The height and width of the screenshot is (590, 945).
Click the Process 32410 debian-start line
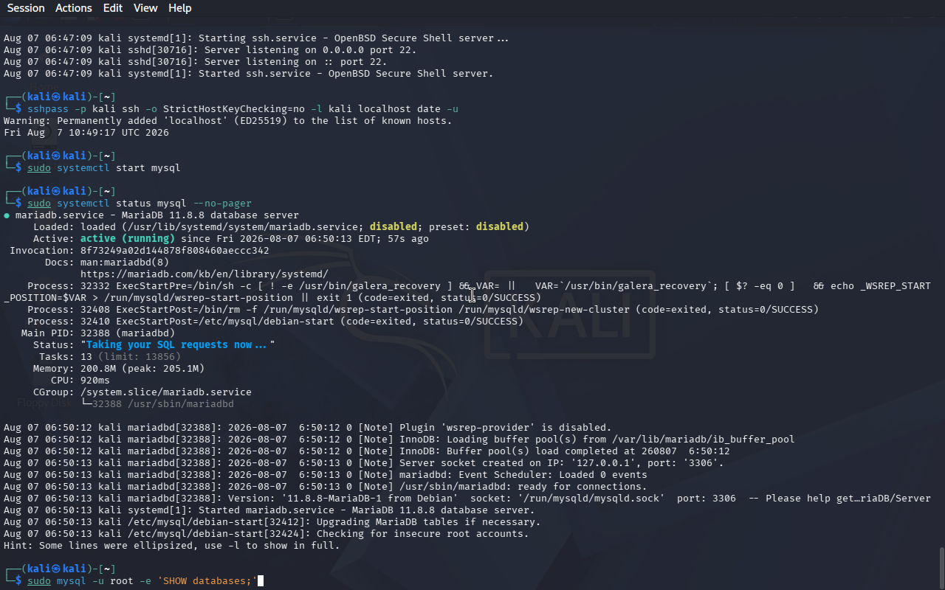point(275,322)
